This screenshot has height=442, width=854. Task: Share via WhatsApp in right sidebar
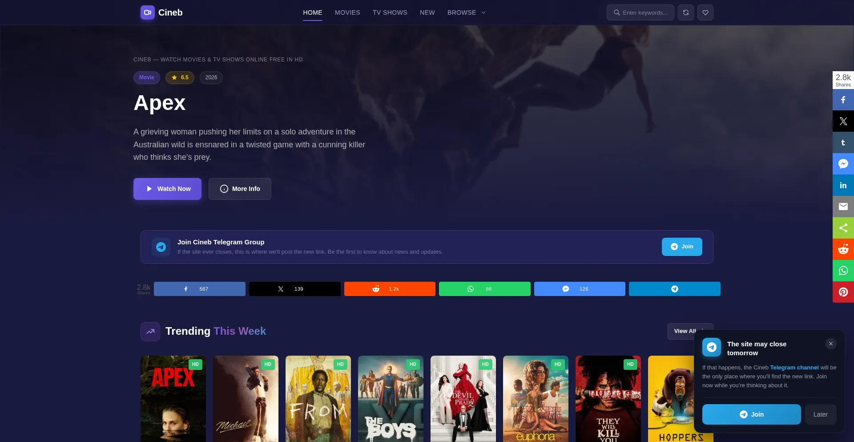pyautogui.click(x=843, y=271)
